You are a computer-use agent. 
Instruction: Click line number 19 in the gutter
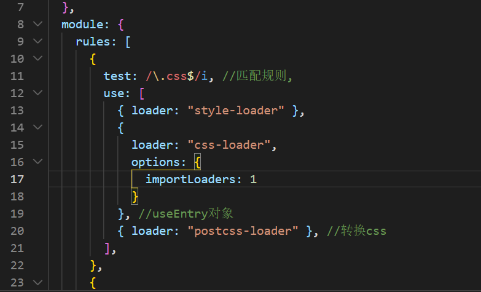(17, 213)
